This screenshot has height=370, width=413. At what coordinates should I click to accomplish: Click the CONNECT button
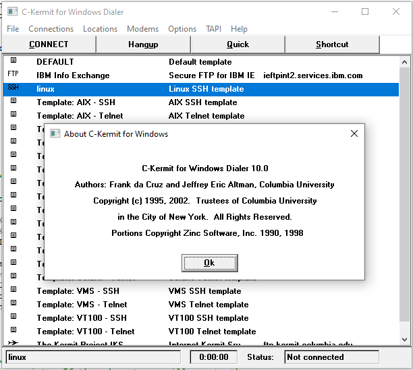click(x=49, y=44)
